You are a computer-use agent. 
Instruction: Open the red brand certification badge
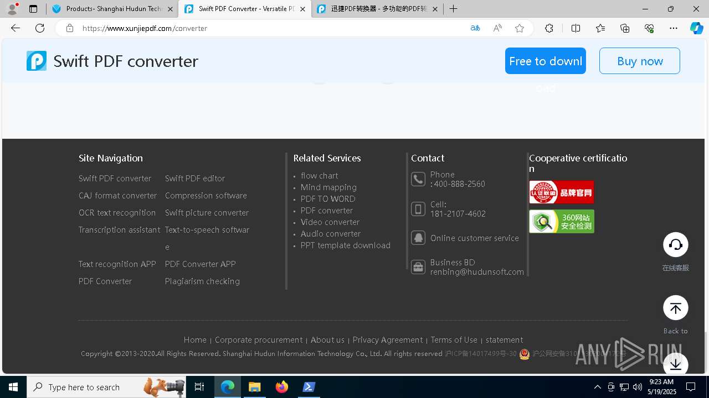click(562, 192)
